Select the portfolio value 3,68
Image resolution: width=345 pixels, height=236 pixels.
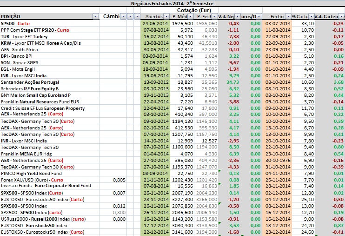point(330,82)
